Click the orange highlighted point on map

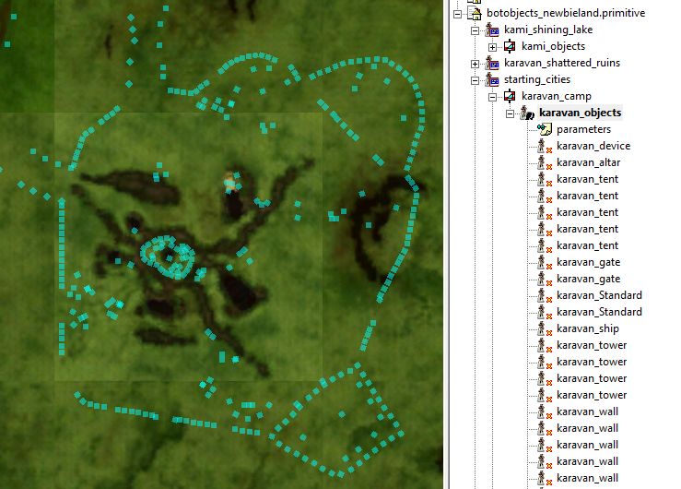click(229, 183)
